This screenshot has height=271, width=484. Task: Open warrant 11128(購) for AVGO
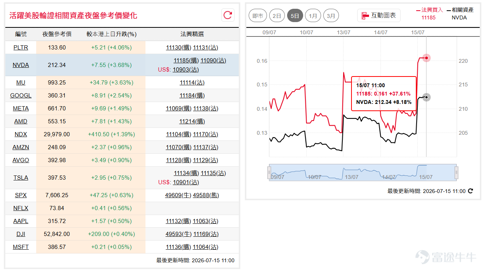pyautogui.click(x=179, y=160)
